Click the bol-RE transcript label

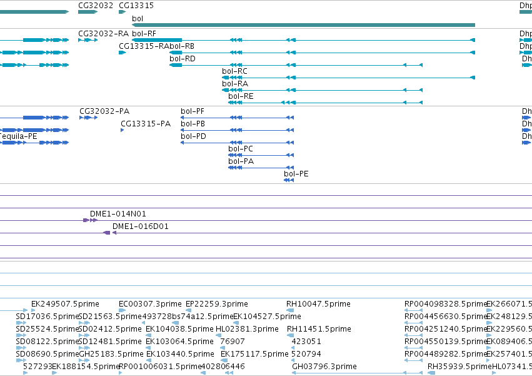241,96
